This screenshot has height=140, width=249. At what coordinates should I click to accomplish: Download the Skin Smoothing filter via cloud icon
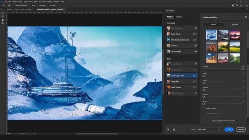(196, 28)
